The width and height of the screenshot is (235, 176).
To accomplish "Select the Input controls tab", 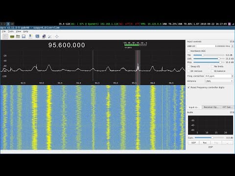I will point(194,107).
